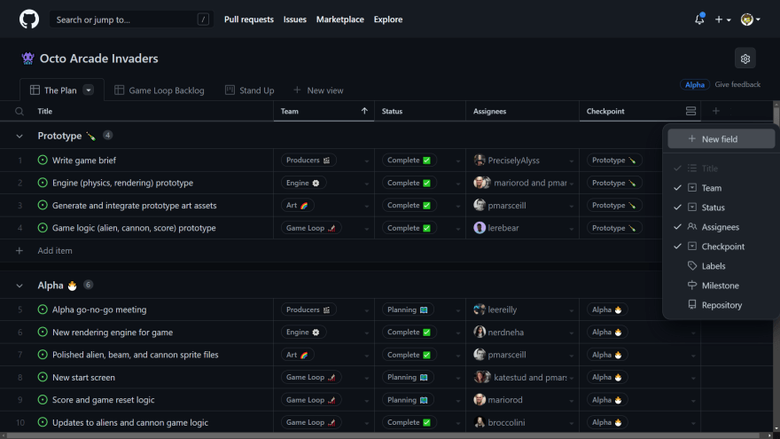Open the notifications bell
This screenshot has height=439, width=780.
pos(699,20)
